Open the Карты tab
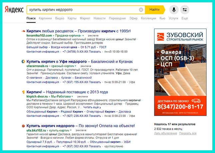Viewport: 215px width, 153px height. [72, 18]
